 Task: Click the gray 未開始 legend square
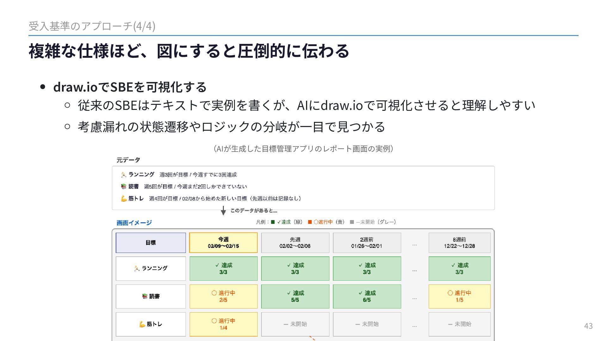click(352, 222)
